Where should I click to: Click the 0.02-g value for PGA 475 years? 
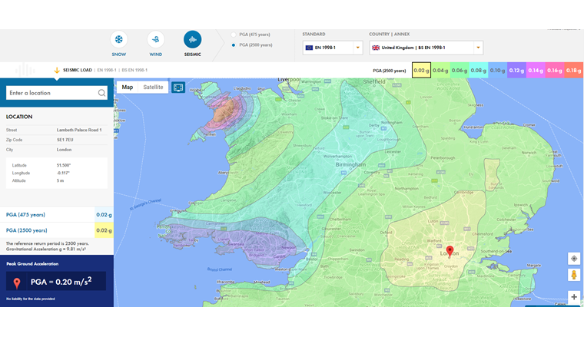pyautogui.click(x=104, y=215)
